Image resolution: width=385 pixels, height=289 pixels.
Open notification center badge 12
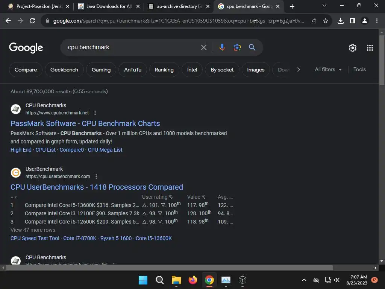tap(374, 280)
